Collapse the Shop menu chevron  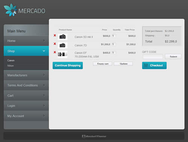44,51
